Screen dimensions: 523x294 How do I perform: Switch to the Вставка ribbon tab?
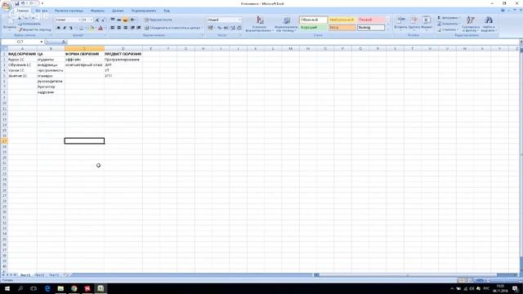42,11
